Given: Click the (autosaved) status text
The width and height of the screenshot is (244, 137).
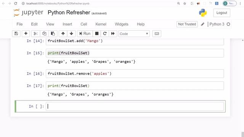Looking at the screenshot, I should pos(99,13).
